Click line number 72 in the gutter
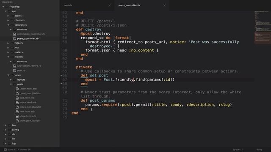This screenshot has height=152, width=271. [x=65, y=105]
